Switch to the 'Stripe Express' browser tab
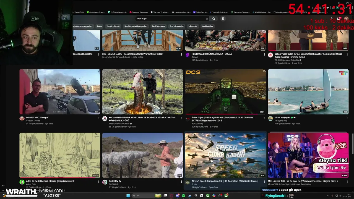The image size is (354, 199). pyautogui.click(x=201, y=12)
